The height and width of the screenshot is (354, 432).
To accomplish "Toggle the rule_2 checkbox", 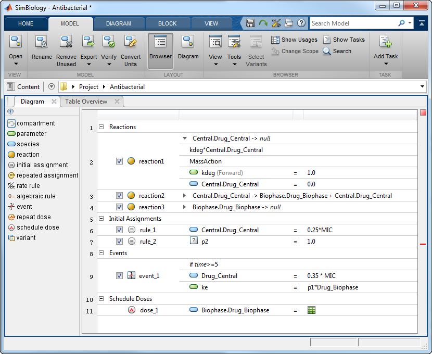I will [x=119, y=242].
